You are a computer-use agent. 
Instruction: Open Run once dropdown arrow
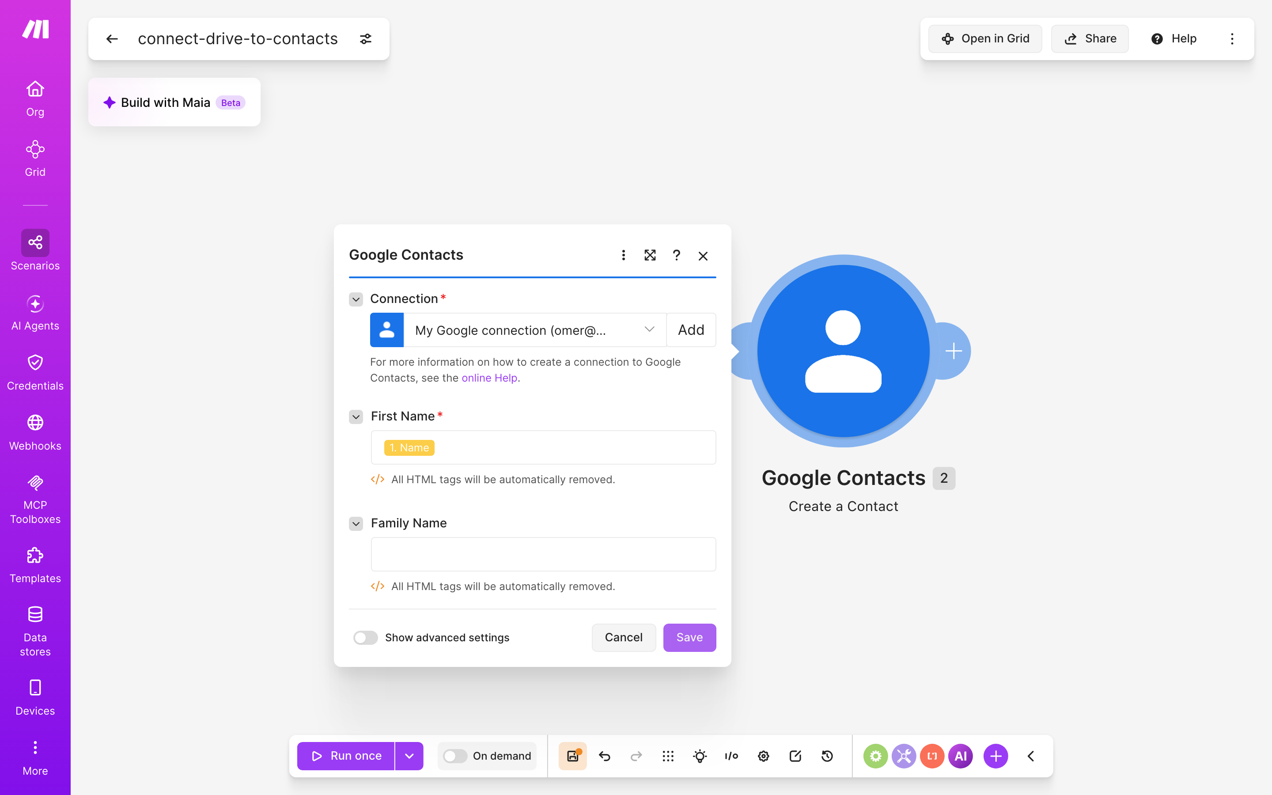coord(409,756)
